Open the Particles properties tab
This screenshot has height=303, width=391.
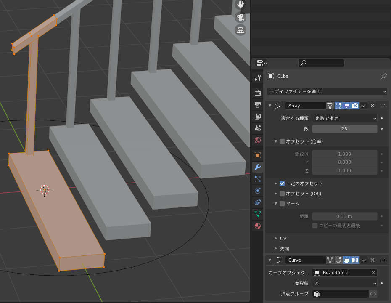click(x=258, y=179)
